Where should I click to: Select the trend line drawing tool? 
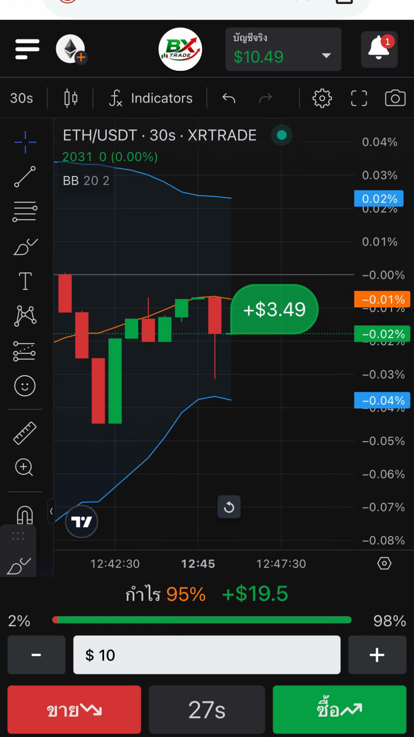pyautogui.click(x=25, y=177)
